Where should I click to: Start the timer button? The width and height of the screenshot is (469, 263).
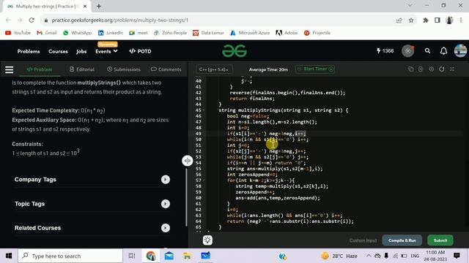pyautogui.click(x=315, y=69)
